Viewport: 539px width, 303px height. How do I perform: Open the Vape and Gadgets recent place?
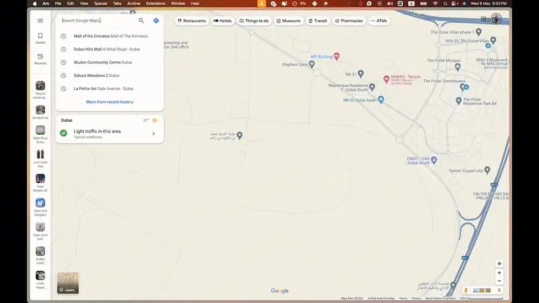40,207
